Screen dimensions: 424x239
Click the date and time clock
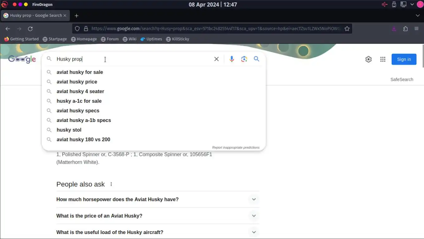point(213,4)
